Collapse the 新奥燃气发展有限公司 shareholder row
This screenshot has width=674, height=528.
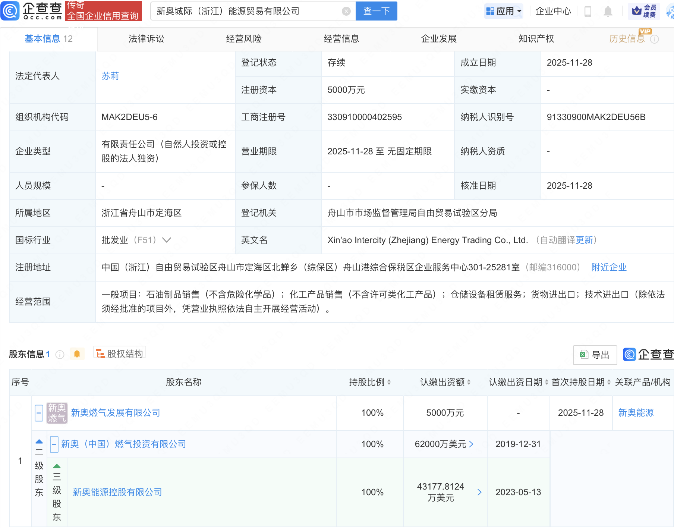[x=39, y=413]
